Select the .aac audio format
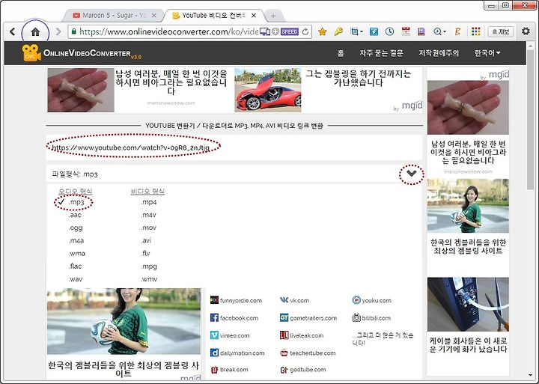 coord(75,215)
